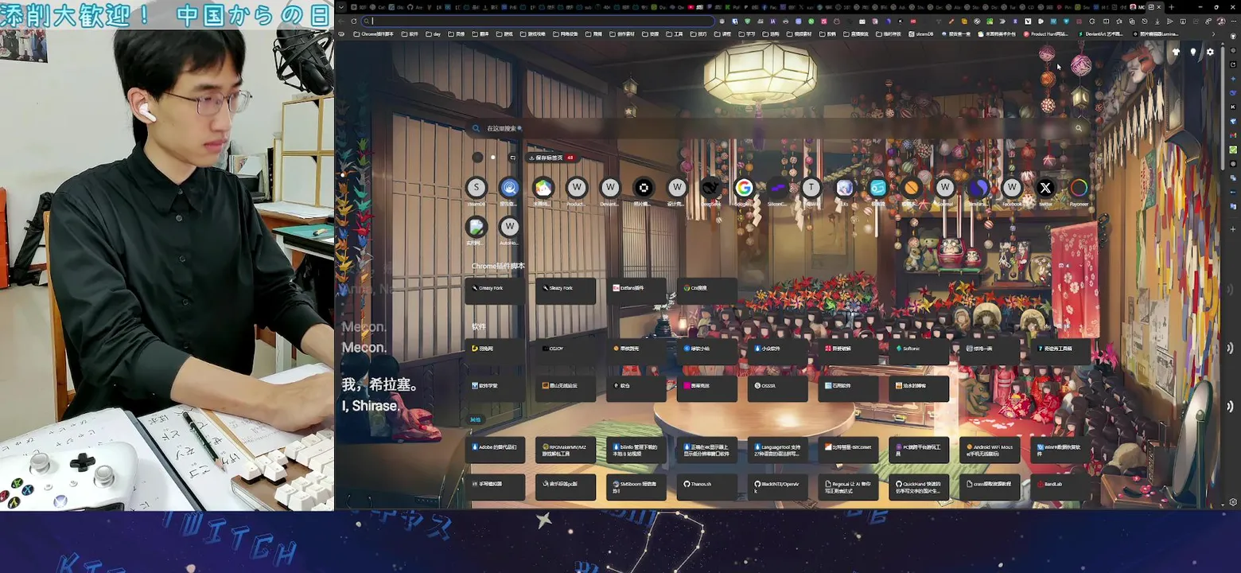
Task: Click the black ring-logo speed-dial icon
Action: click(644, 188)
